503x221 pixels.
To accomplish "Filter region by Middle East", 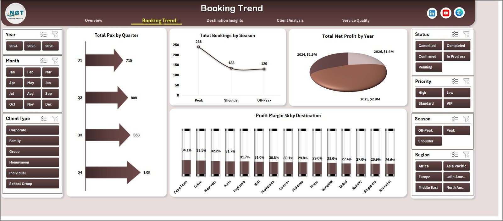I will pyautogui.click(x=428, y=187).
